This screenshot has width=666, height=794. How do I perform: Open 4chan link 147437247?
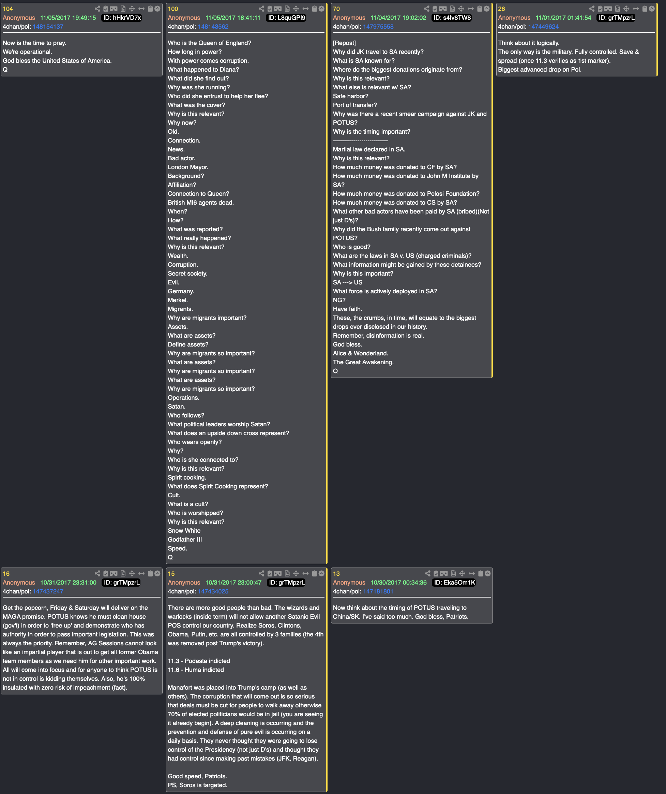[48, 591]
